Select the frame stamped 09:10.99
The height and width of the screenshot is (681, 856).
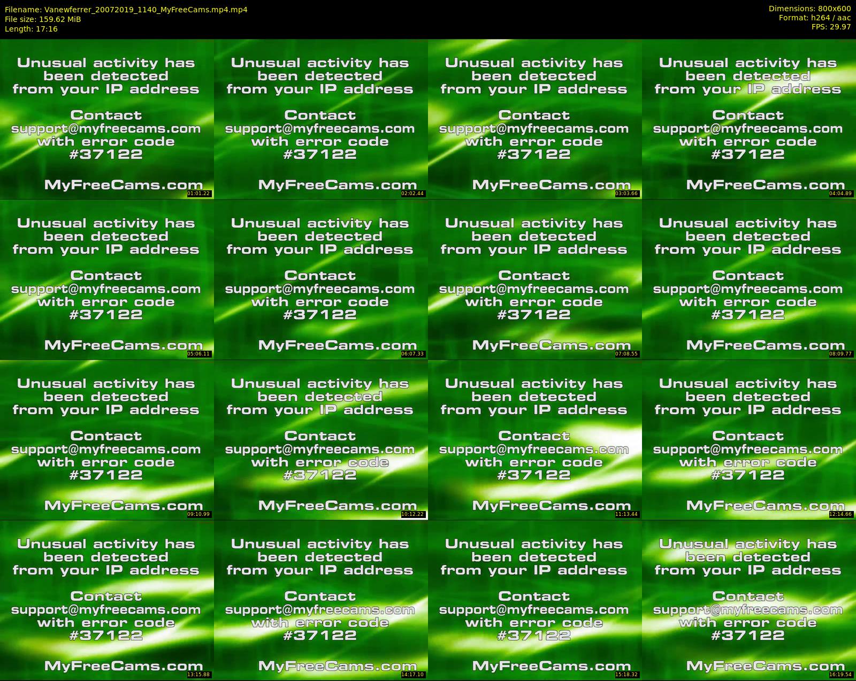[x=107, y=439]
